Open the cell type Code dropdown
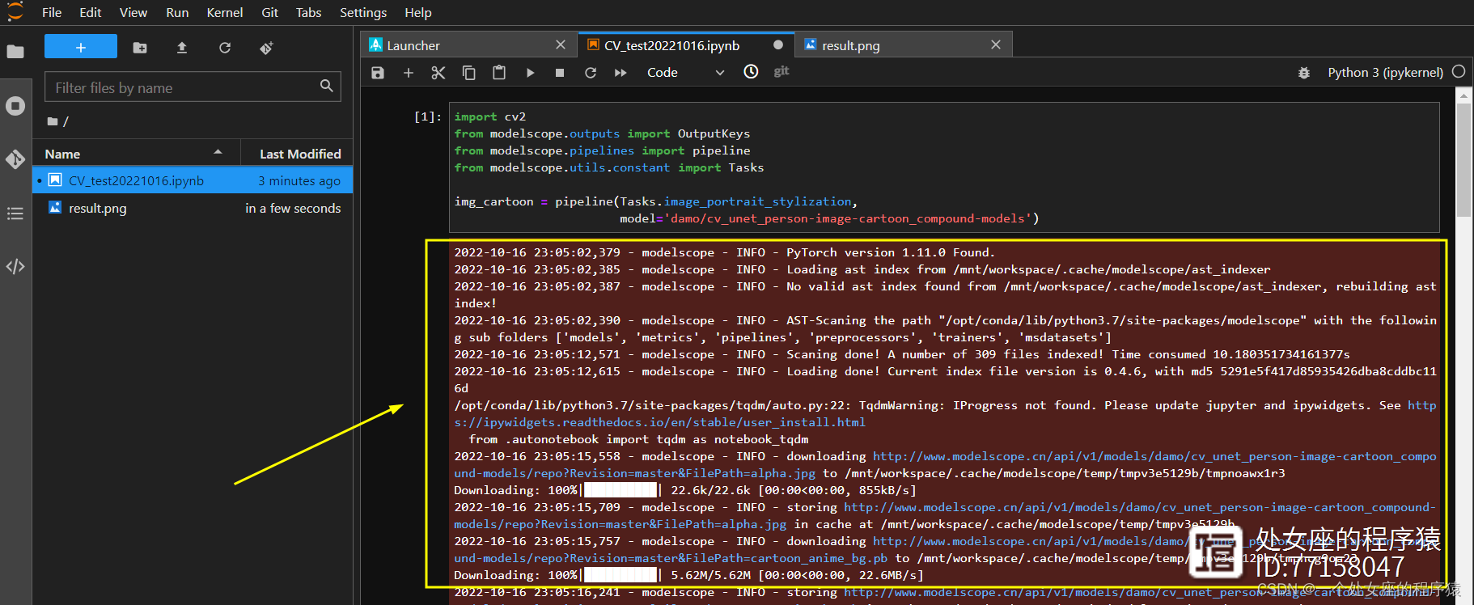Image resolution: width=1474 pixels, height=605 pixels. coord(686,73)
